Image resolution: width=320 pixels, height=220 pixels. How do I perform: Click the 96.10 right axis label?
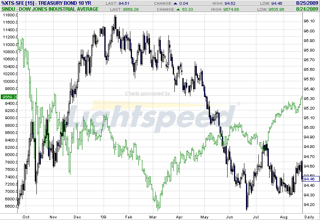(x=309, y=21)
